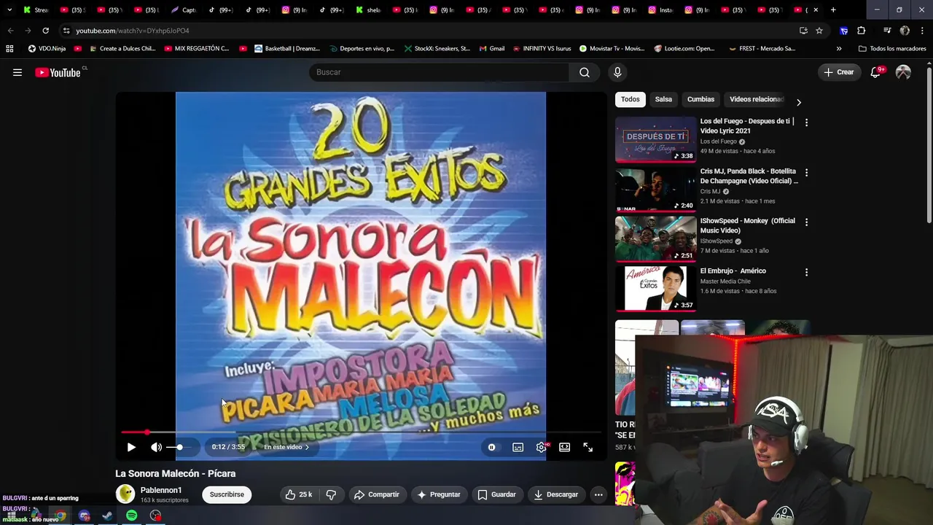This screenshot has height=525, width=933.
Task: Go back in Chrome
Action: tap(10, 31)
